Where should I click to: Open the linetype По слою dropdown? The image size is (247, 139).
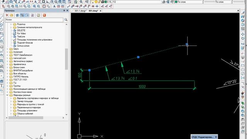click(x=217, y=2)
